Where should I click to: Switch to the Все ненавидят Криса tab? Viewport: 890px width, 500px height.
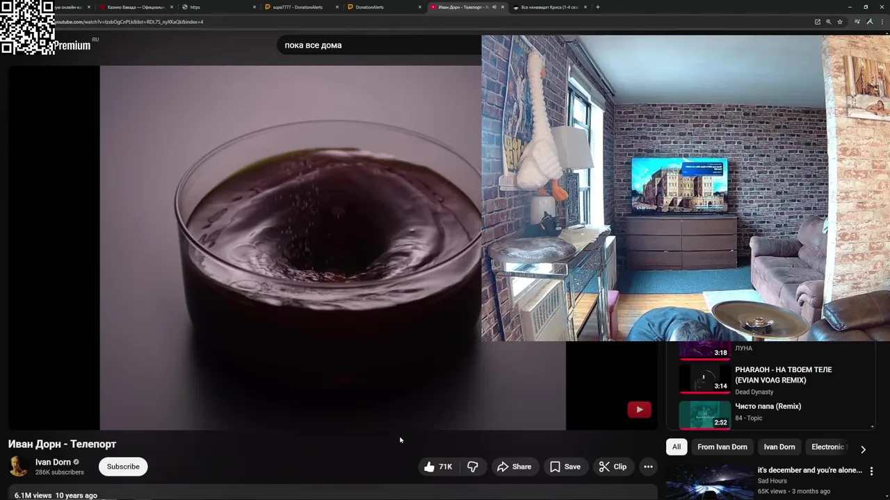point(549,7)
